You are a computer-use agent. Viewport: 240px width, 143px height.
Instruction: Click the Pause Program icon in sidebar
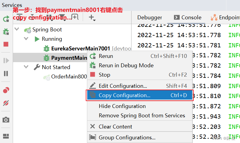tap(6, 73)
